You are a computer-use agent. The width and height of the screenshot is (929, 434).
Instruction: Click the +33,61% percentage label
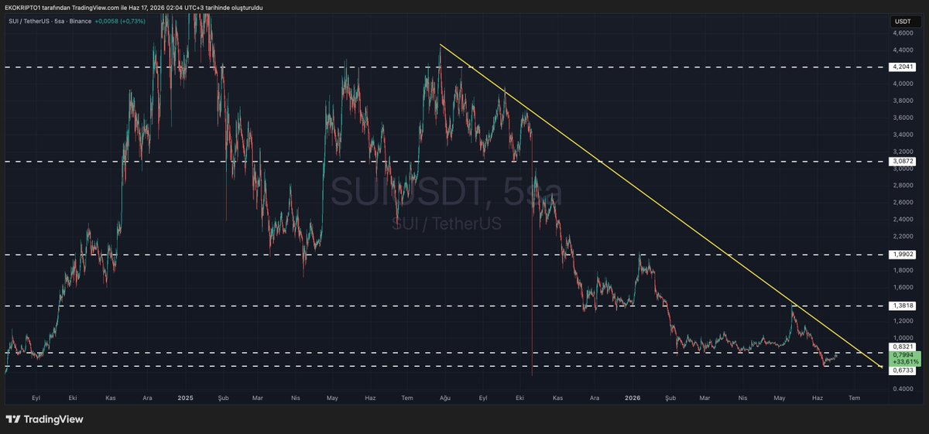point(904,361)
